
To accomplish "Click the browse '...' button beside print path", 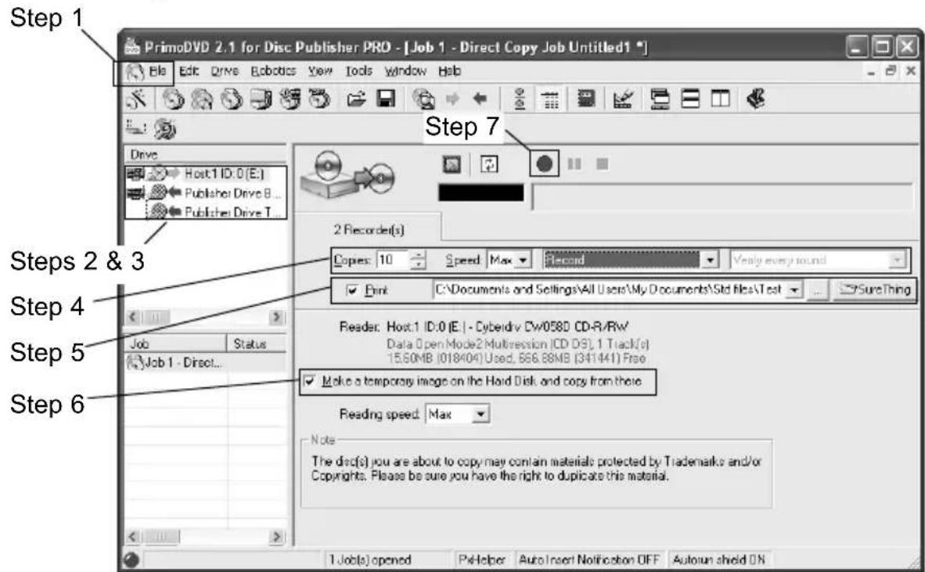I will (817, 290).
